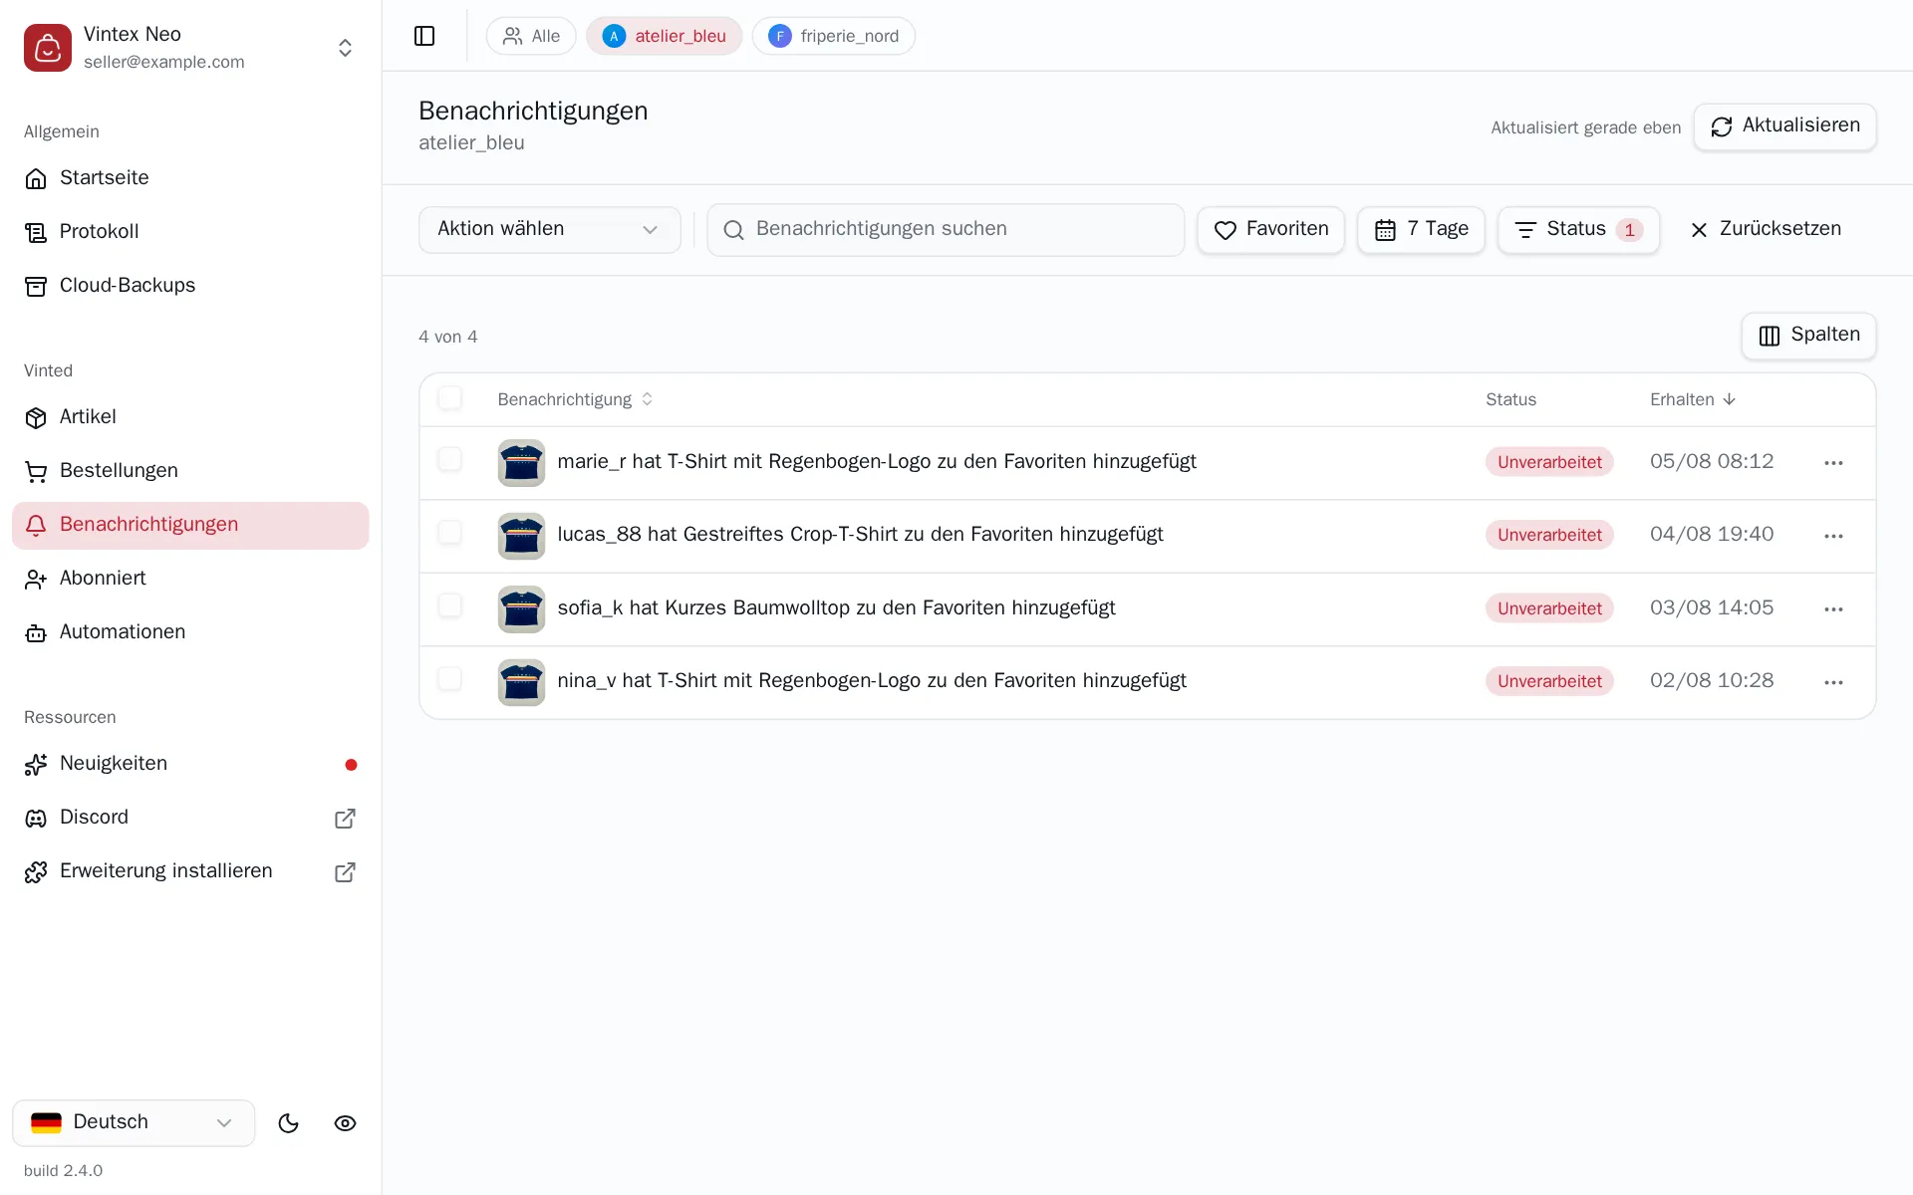Expand the account switcher chevrons
This screenshot has width=1913, height=1195.
[345, 48]
